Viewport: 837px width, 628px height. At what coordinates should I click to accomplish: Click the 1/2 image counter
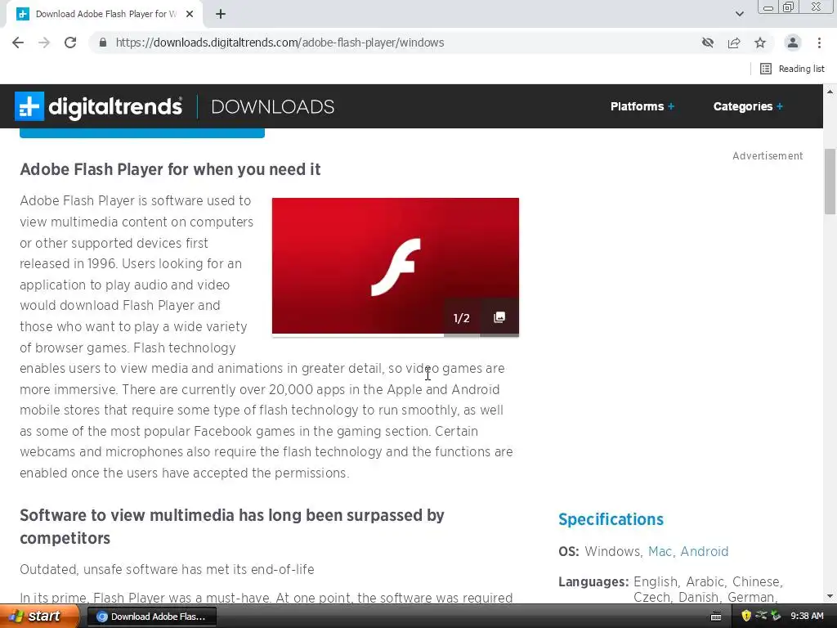[462, 318]
